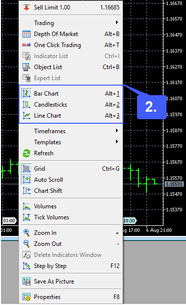Viewport: 186px width, 305px height.
Task: Open Depth Of Market via its icon
Action: (x=26, y=34)
